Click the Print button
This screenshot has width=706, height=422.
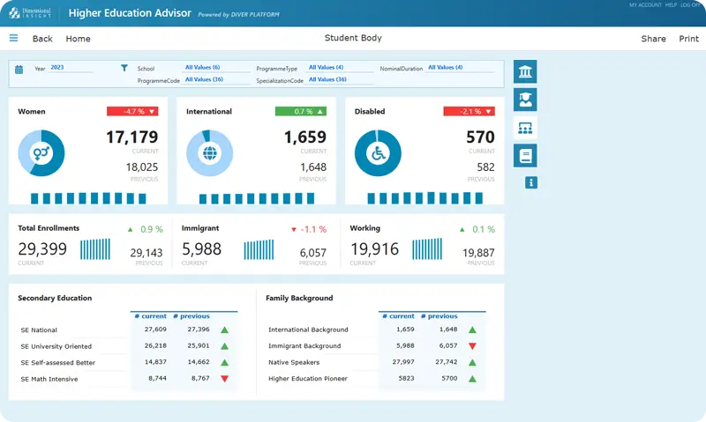(688, 39)
